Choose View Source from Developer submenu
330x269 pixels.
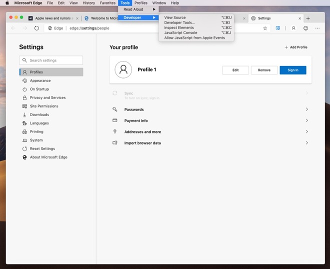click(196, 17)
